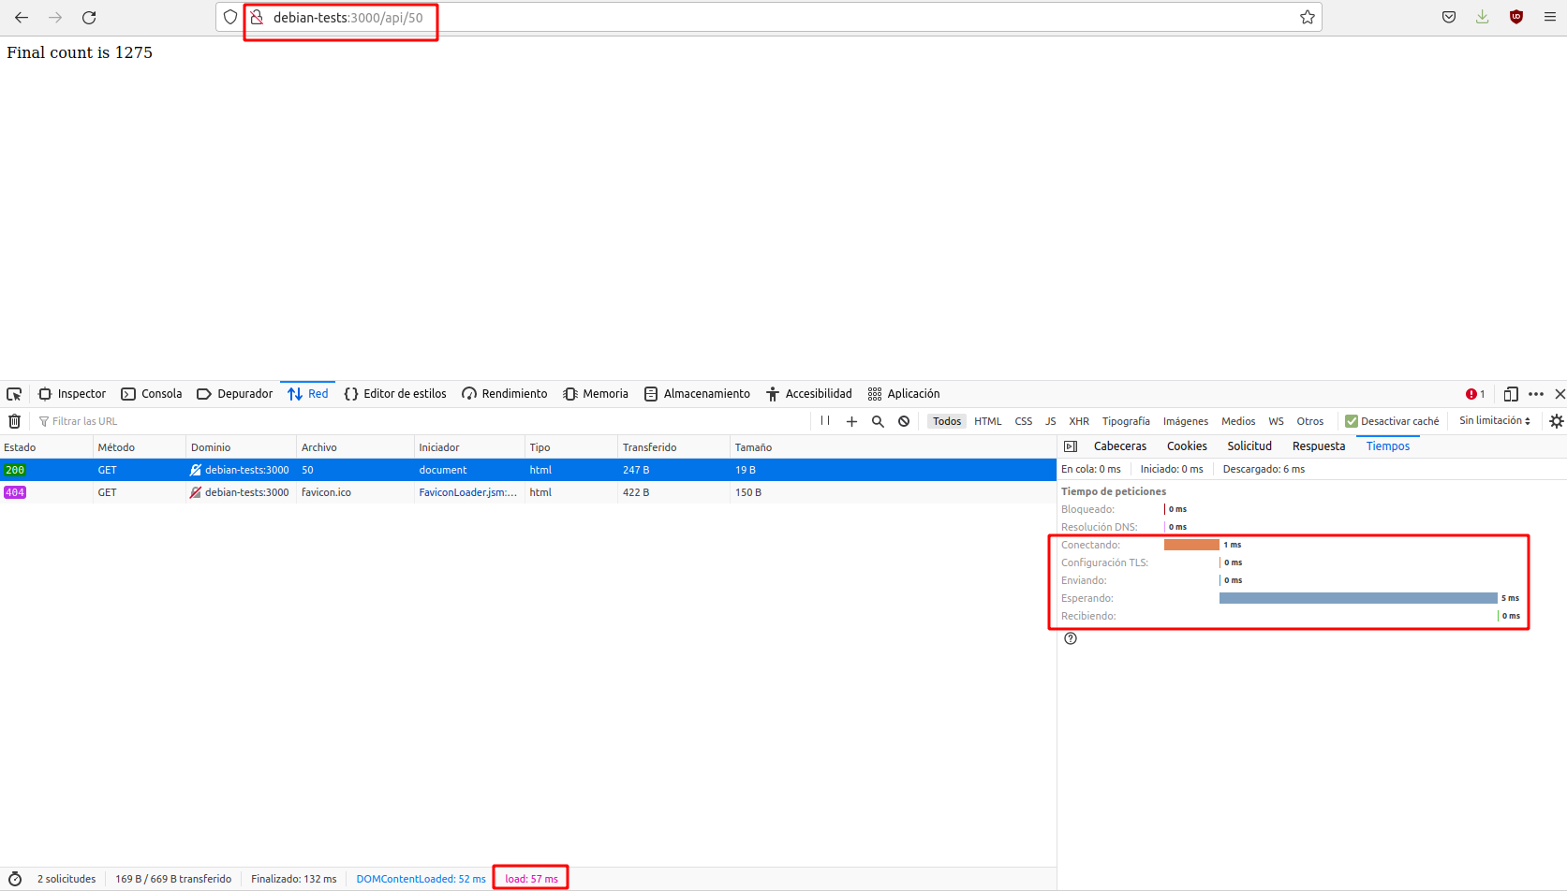Open request blocking icon
The width and height of the screenshot is (1567, 891).
pos(904,421)
